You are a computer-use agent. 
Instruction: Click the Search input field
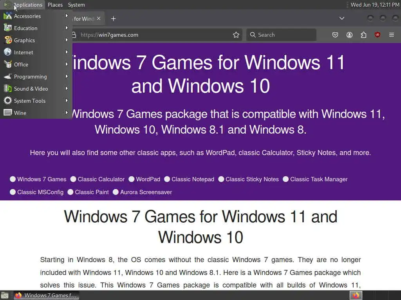click(281, 35)
